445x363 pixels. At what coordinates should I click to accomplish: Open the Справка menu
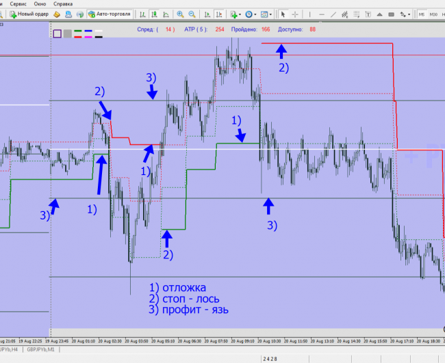63,4
